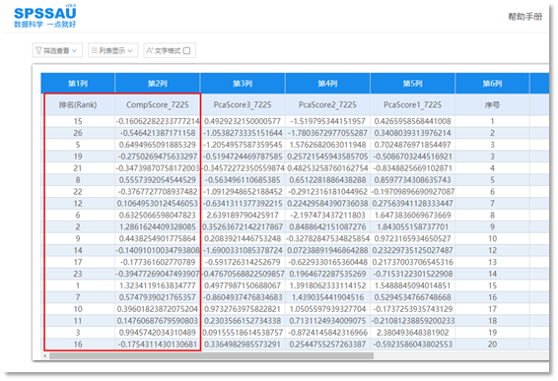The image size is (558, 381).
Task: Open the 帮助手册 help manual link
Action: pyautogui.click(x=524, y=17)
